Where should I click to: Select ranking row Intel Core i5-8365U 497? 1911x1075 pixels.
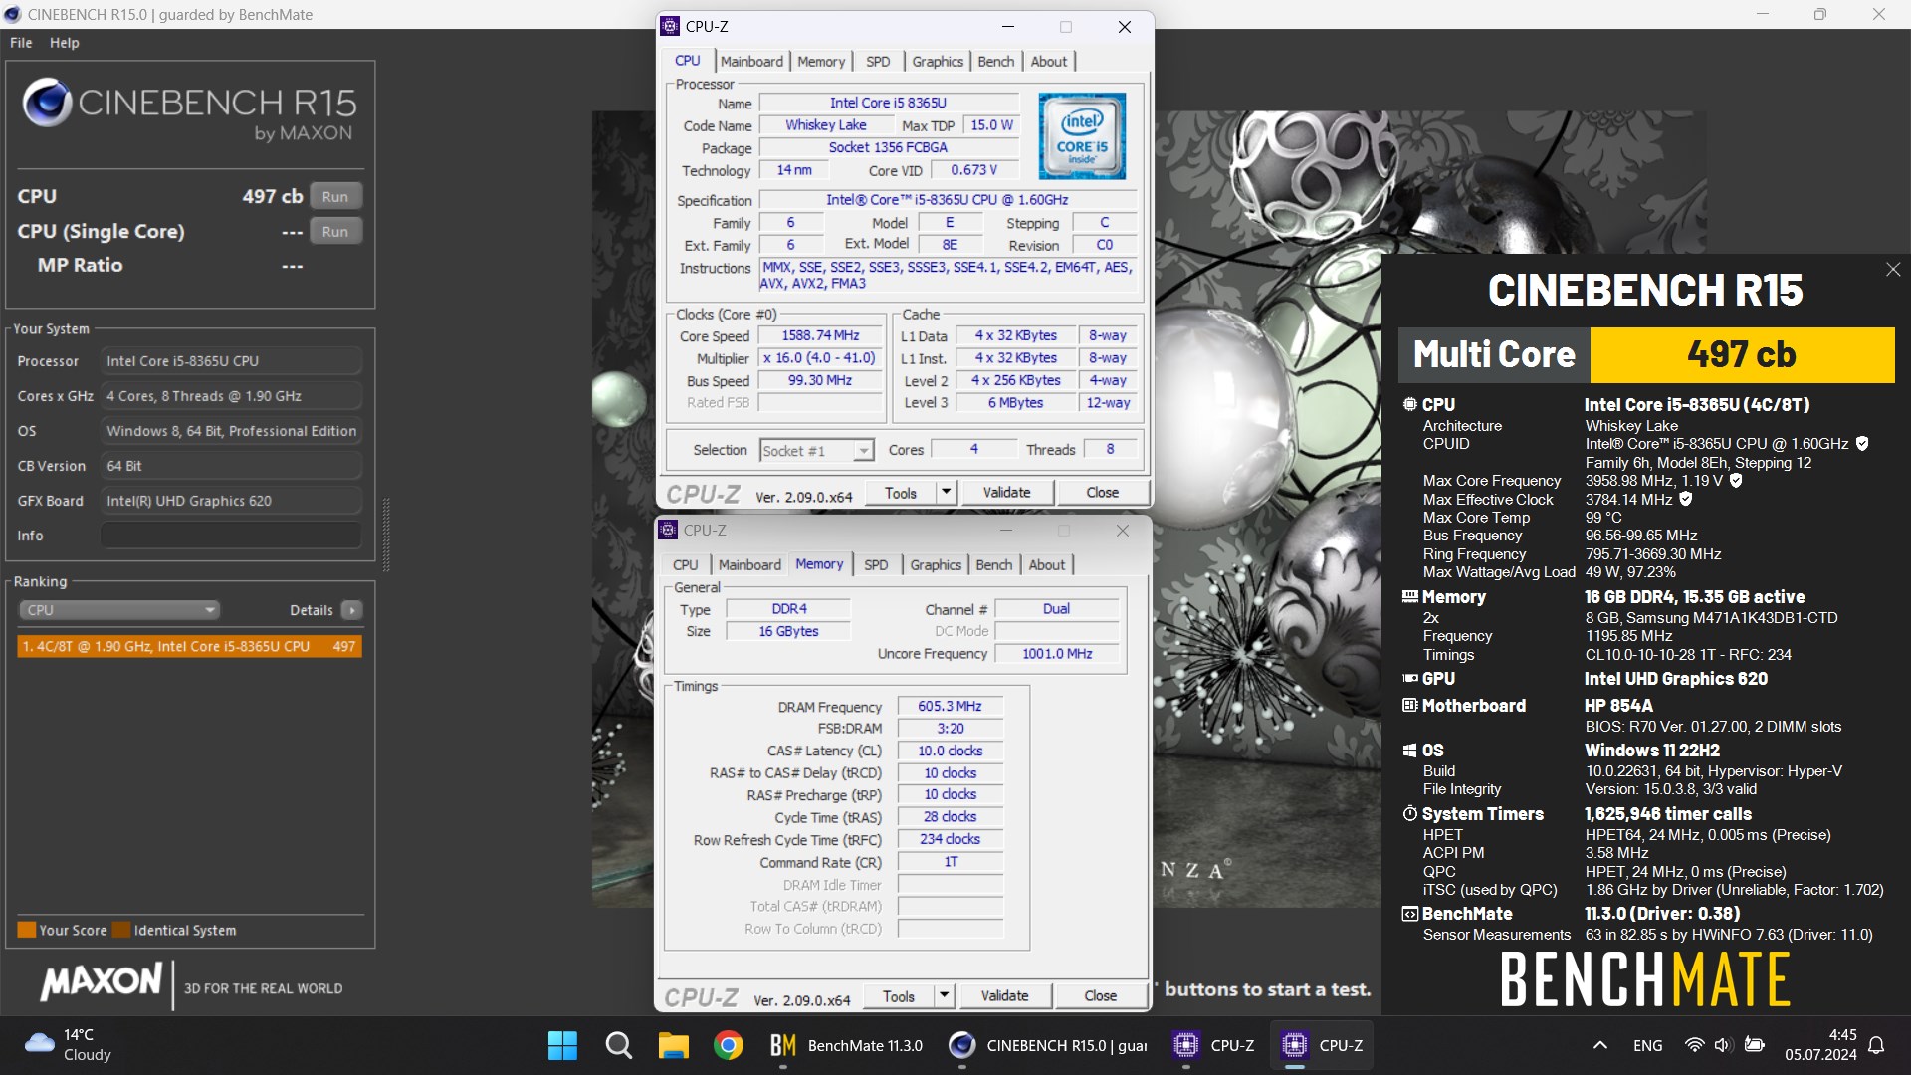click(x=189, y=647)
